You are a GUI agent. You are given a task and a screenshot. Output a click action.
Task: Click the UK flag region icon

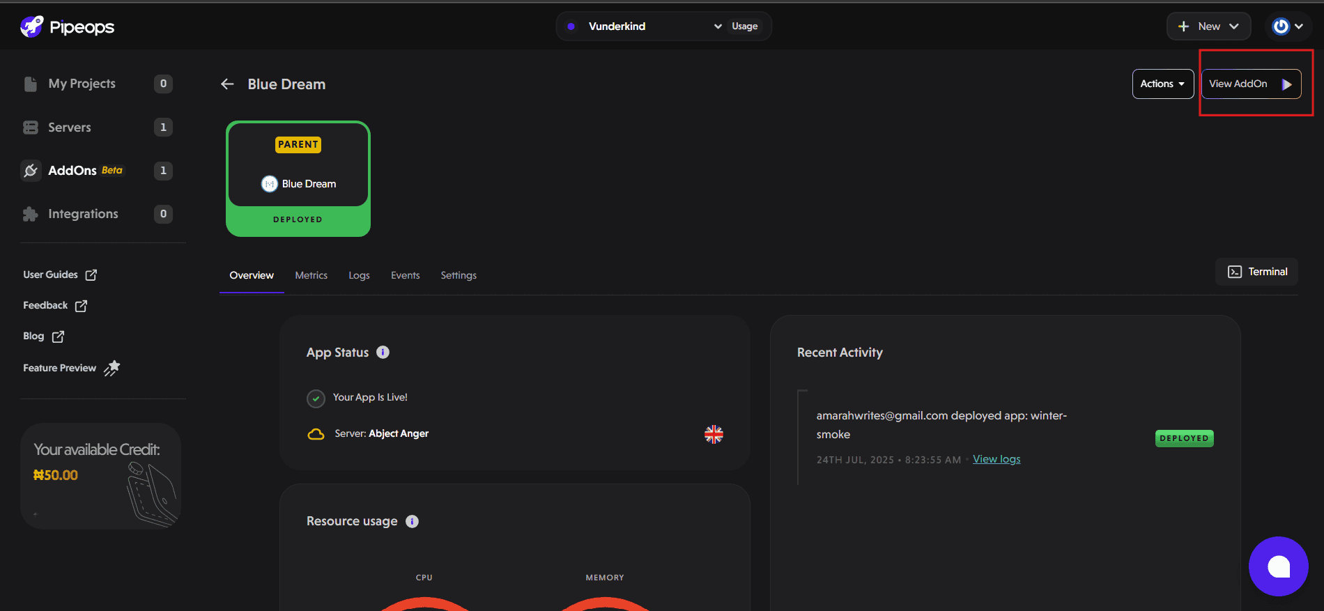[714, 434]
